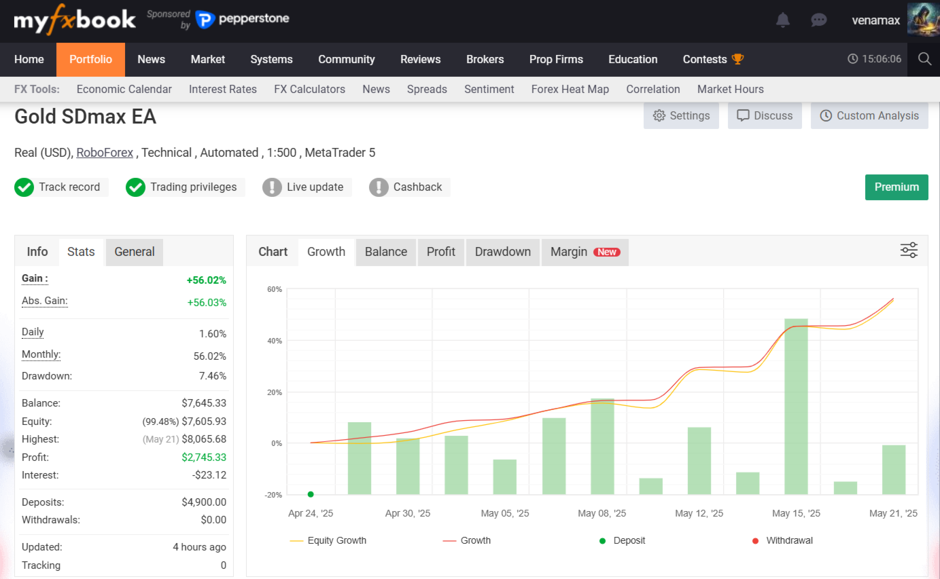Select the General tab
Screen dimensions: 940x579
click(x=135, y=252)
